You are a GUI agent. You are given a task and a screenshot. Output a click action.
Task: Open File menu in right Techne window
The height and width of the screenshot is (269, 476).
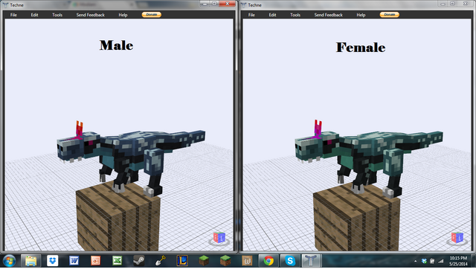251,15
